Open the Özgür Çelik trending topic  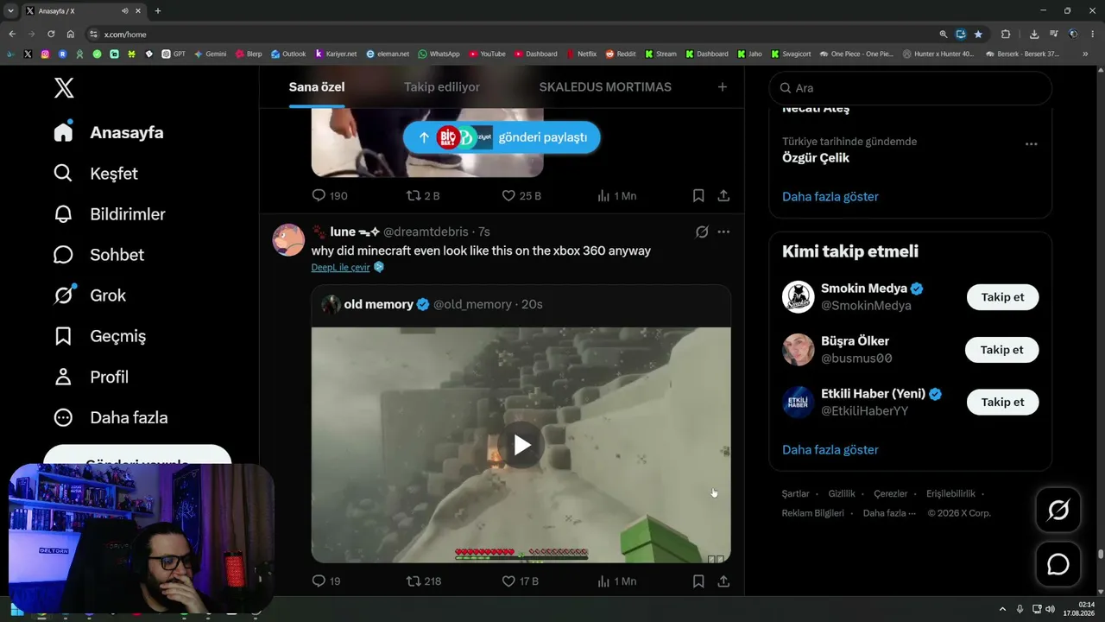pyautogui.click(x=816, y=158)
